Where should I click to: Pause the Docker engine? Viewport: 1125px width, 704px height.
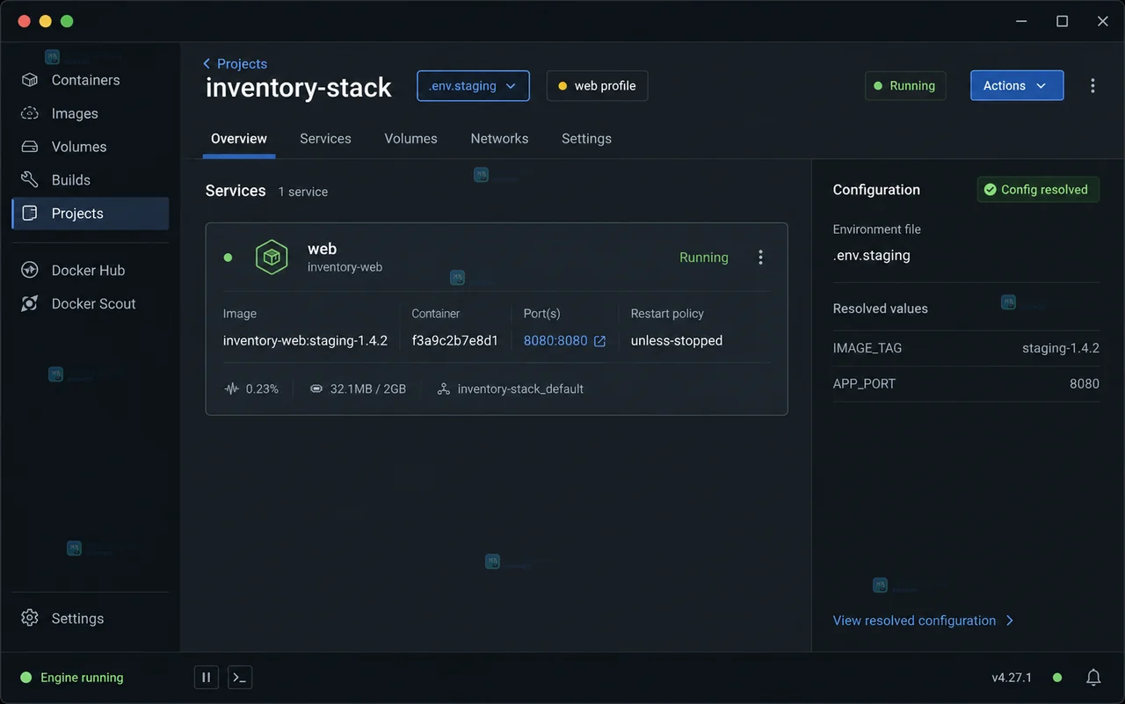206,678
